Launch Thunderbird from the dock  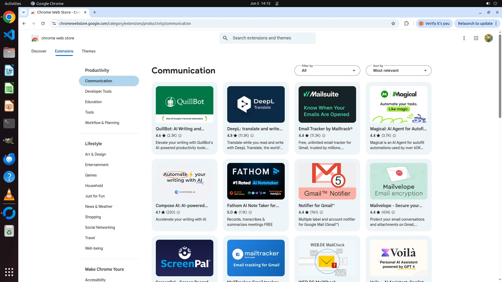[9, 159]
